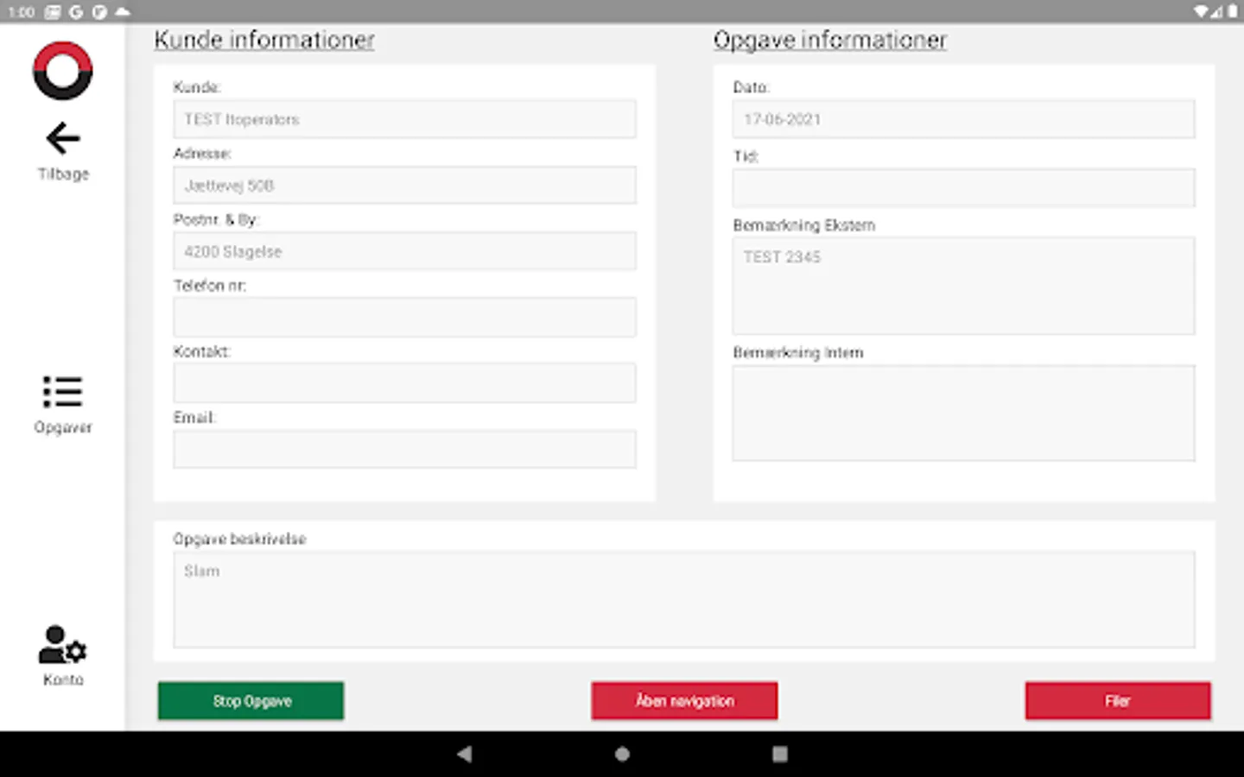Focus the Telefon nr. field
Viewport: 1244px width, 777px height.
(404, 317)
